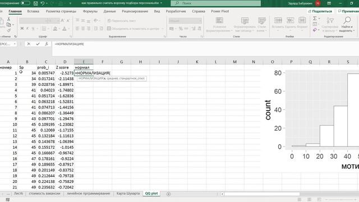Open the undo history dropdown
Screen dimensions: 359x202
(47, 3)
